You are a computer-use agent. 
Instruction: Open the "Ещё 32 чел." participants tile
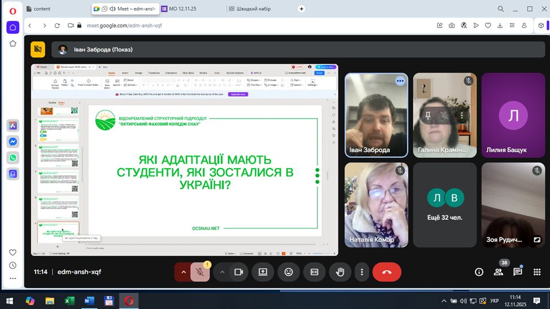444,205
